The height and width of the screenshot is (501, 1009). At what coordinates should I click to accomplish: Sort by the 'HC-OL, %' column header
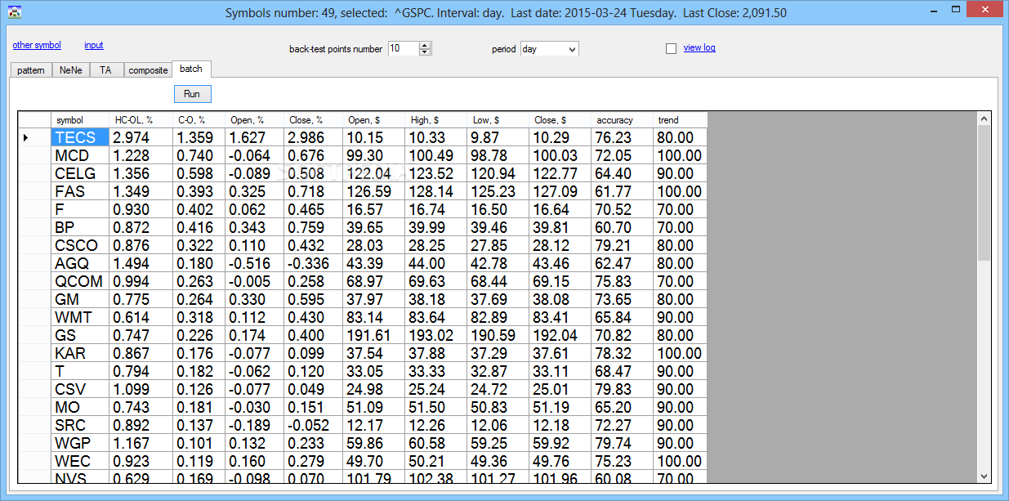click(141, 120)
